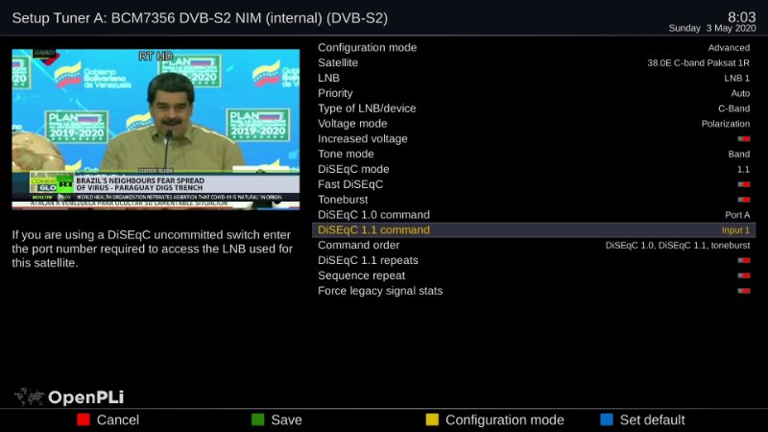Toggle the Toneburst switch

(743, 200)
